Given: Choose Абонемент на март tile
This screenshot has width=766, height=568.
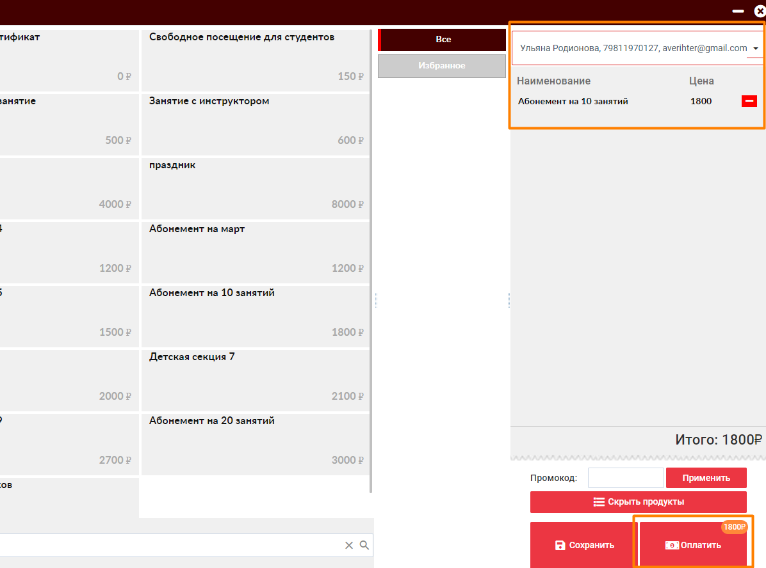Looking at the screenshot, I should [255, 251].
